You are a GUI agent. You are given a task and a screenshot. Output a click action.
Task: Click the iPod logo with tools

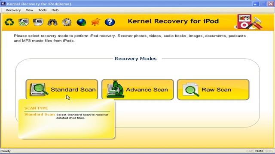tap(248, 22)
